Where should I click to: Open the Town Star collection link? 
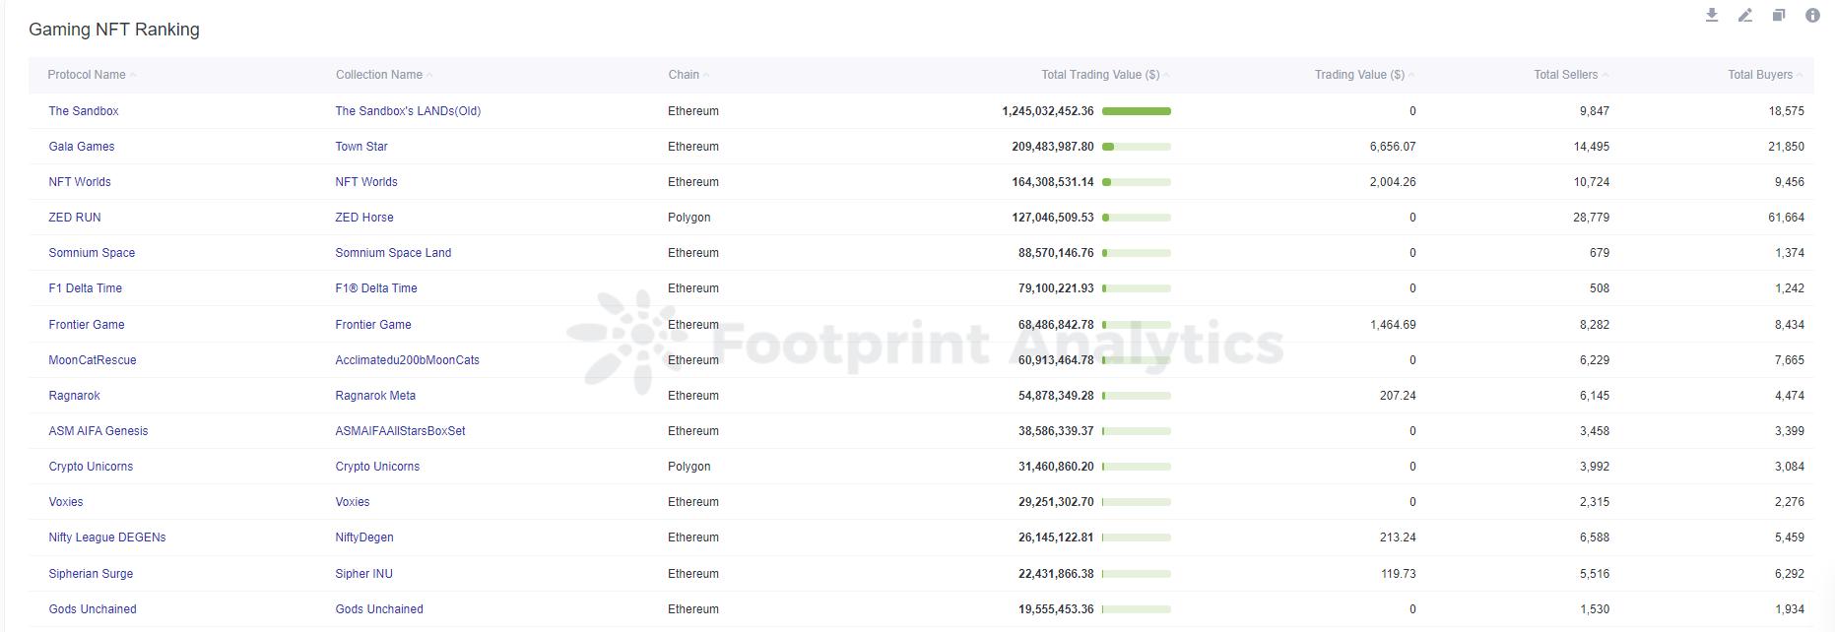[361, 147]
